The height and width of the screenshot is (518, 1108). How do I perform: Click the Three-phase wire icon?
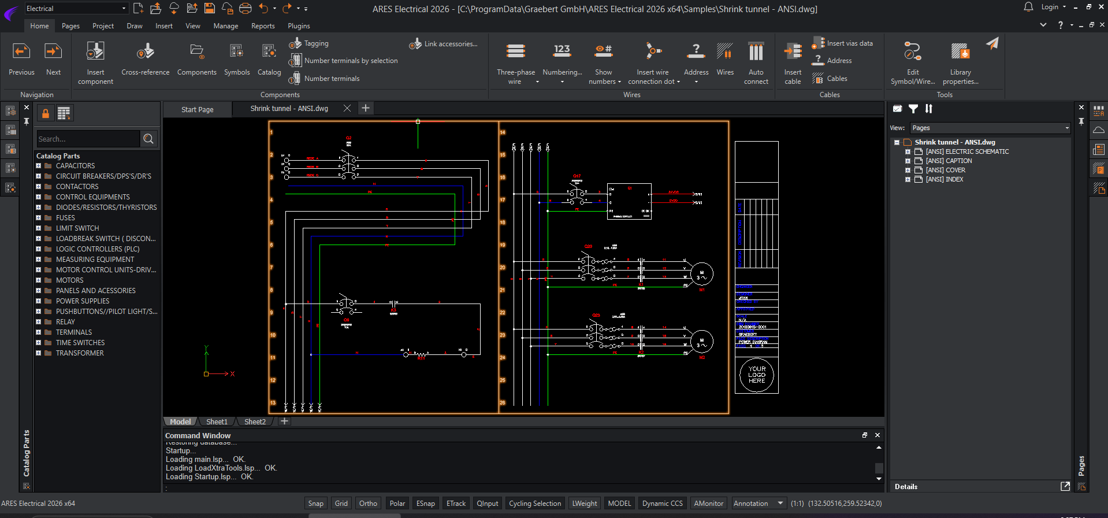point(515,52)
